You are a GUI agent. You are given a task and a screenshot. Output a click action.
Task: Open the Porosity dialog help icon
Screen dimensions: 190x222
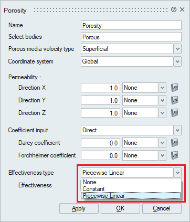pos(174,9)
